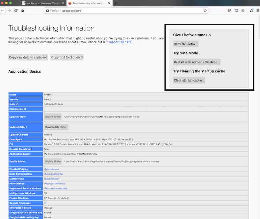Click Clear startup cache button
Image resolution: width=260 pixels, height=219 pixels.
189,80
